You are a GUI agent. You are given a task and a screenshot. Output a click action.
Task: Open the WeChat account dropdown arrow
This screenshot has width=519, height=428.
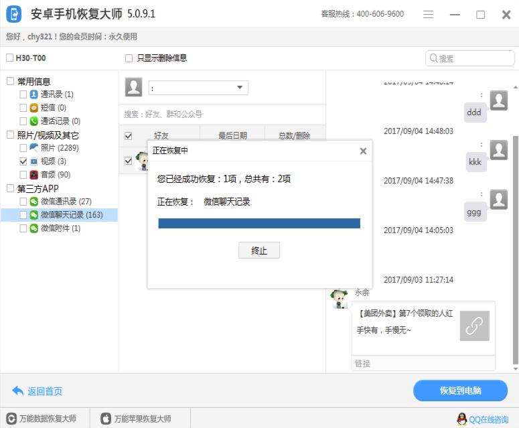240,87
